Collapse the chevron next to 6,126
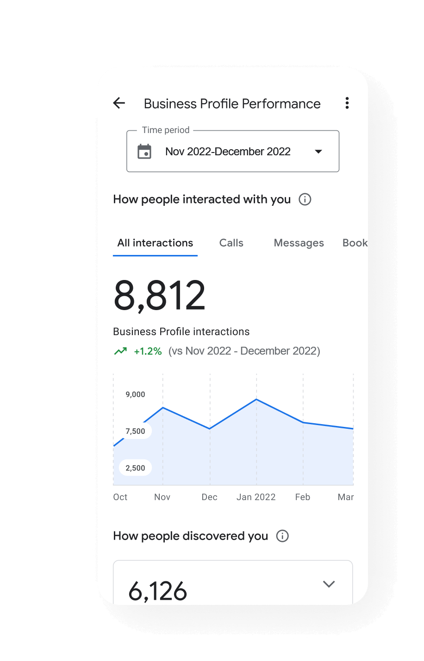Image resolution: width=424 pixels, height=661 pixels. (329, 584)
